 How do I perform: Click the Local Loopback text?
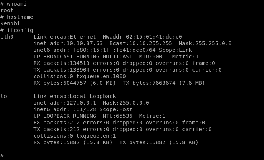point(93,96)
